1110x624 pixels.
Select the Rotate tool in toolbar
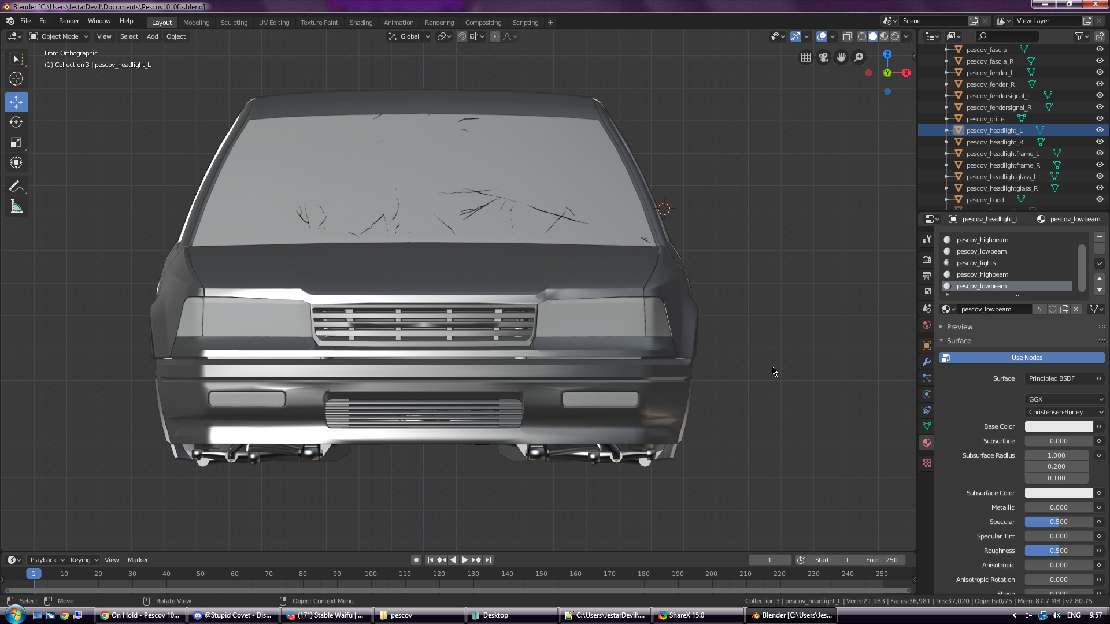click(16, 122)
